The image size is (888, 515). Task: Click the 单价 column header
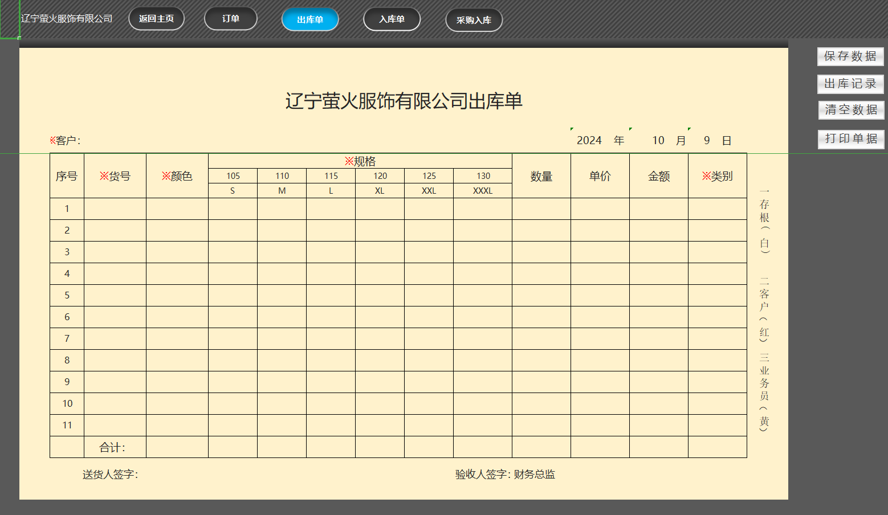pyautogui.click(x=600, y=176)
